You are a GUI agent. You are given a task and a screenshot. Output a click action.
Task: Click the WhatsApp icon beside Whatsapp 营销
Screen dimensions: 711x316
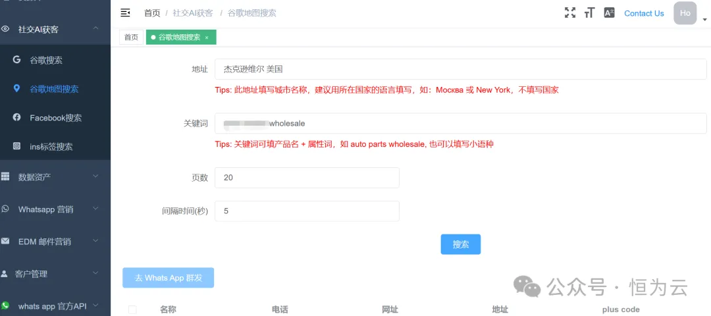(x=5, y=209)
